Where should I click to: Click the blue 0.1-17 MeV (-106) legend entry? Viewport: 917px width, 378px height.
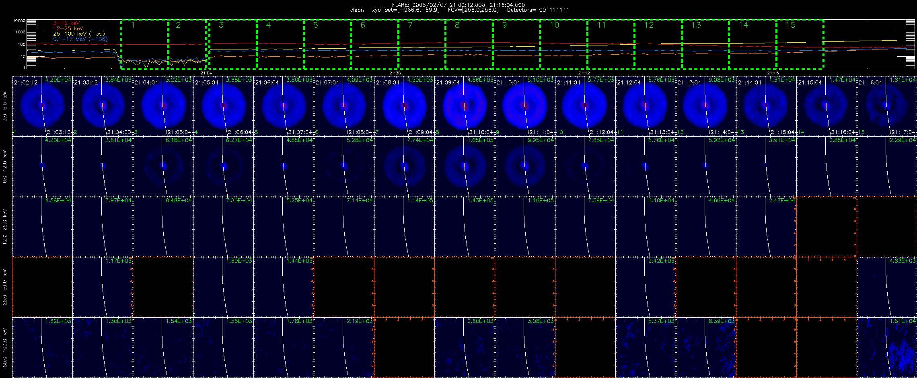point(80,39)
